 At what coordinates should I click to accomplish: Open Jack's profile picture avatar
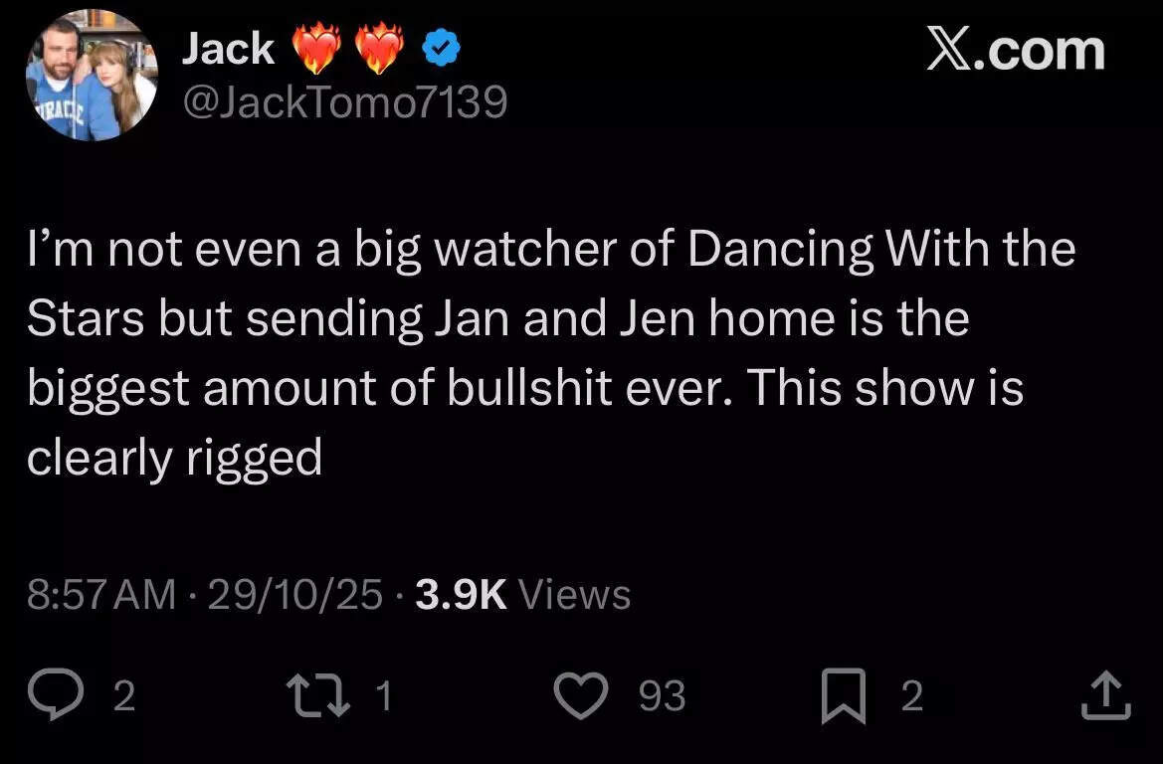[91, 77]
